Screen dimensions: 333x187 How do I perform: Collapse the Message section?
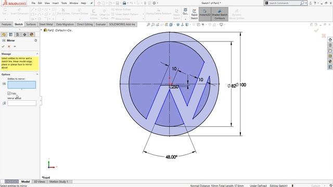tap(37, 54)
